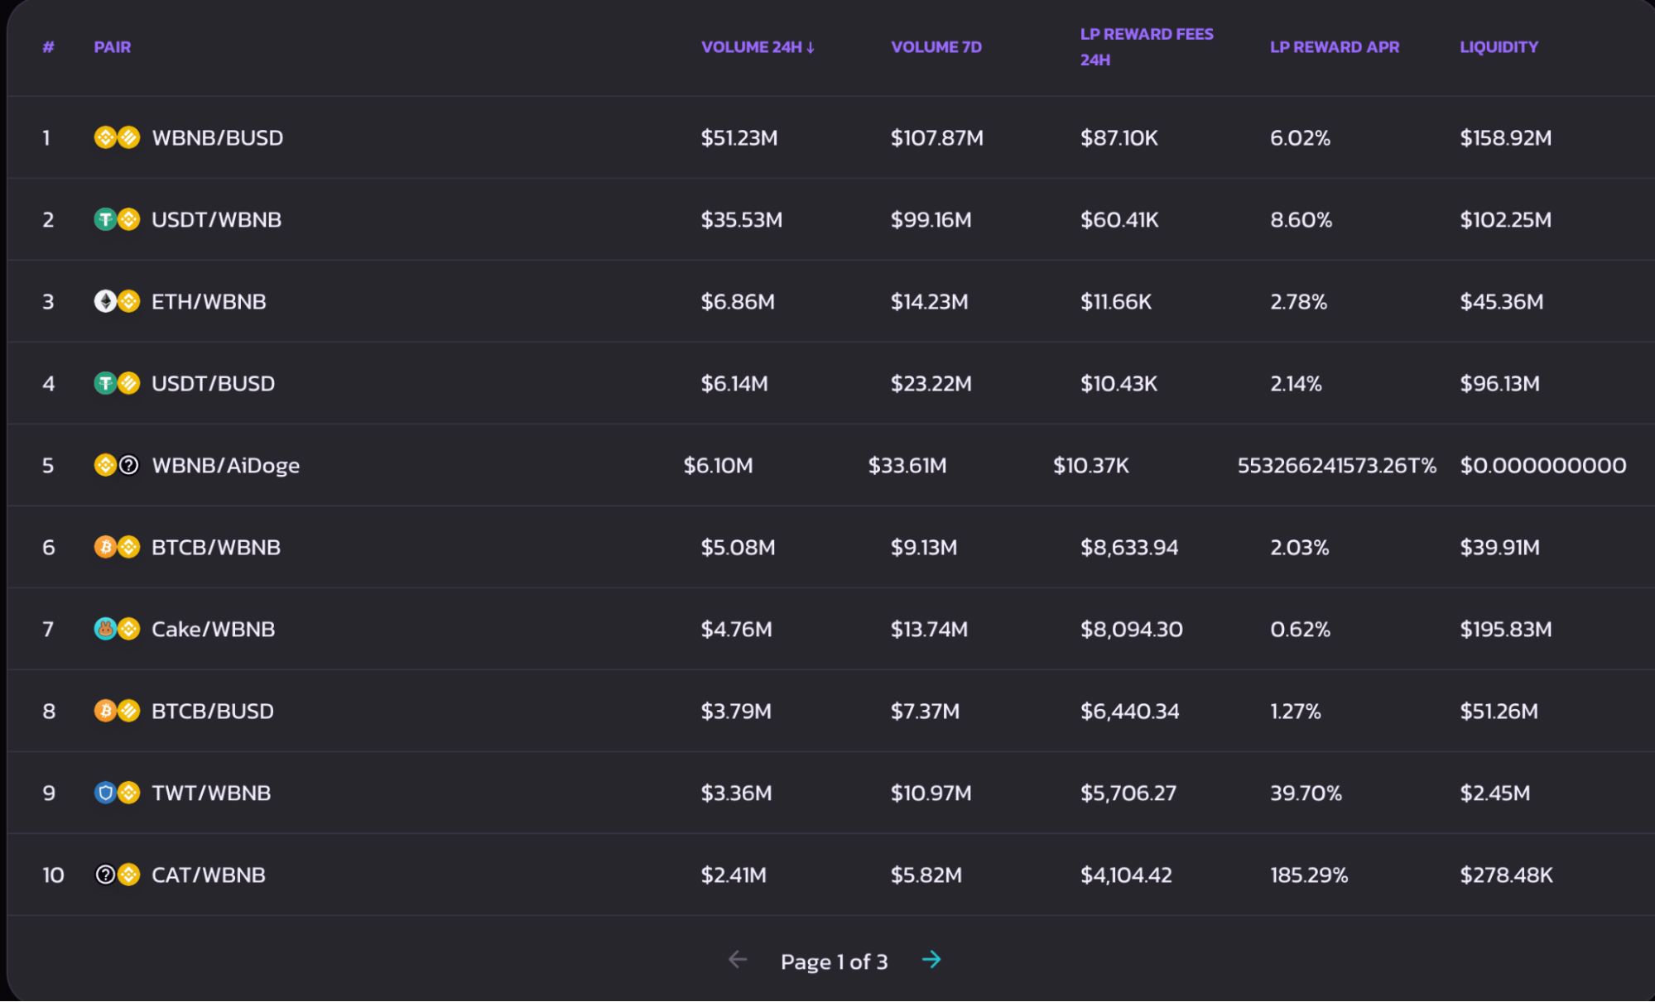The image size is (1655, 1002).
Task: Click the Cake/WBNB pancake bunny icon
Action: (x=105, y=629)
